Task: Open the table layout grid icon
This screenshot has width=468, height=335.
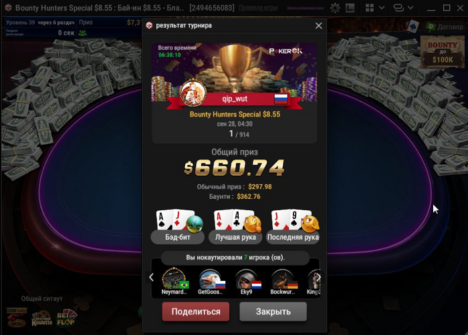Action: coord(370,8)
